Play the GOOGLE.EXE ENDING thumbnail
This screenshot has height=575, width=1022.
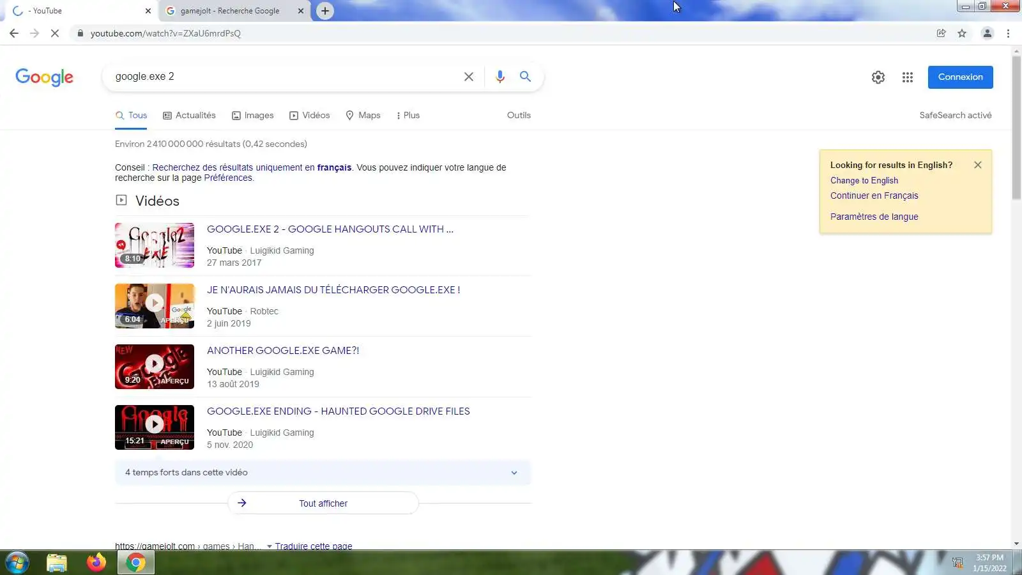(x=155, y=427)
